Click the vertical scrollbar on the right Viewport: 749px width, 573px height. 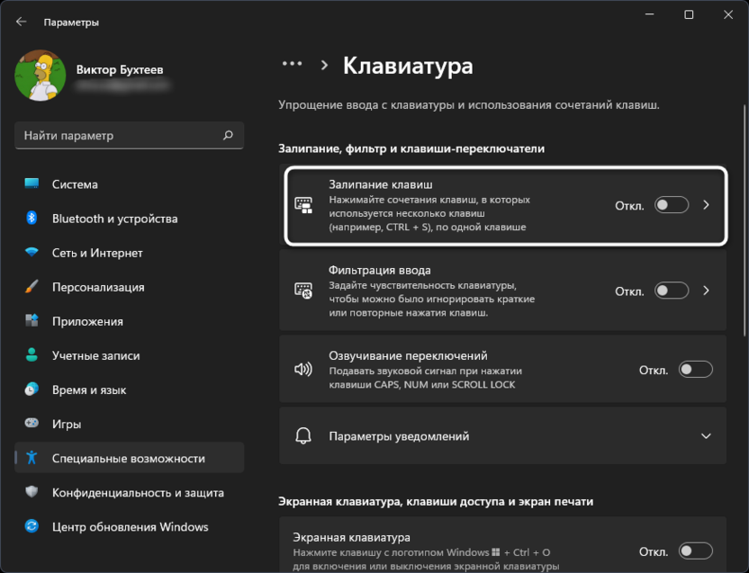click(744, 219)
